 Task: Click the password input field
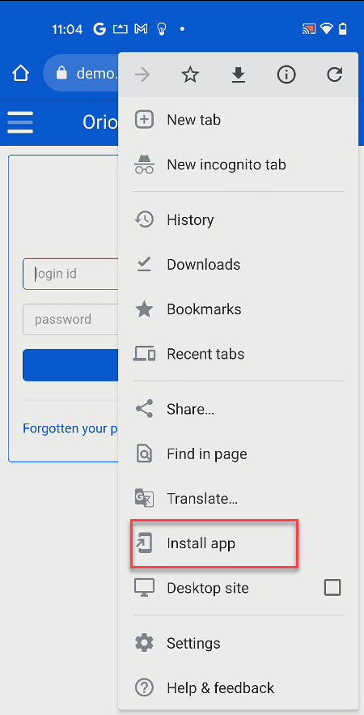[x=70, y=319]
